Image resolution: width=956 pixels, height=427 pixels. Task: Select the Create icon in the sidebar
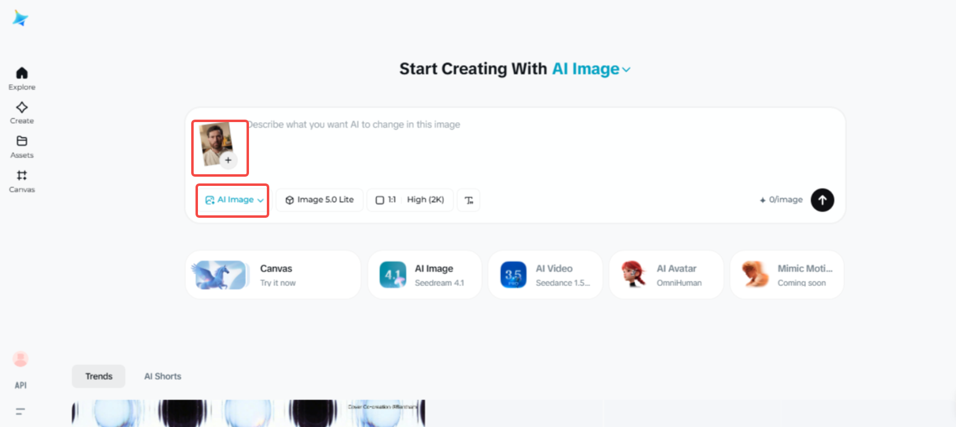[21, 112]
